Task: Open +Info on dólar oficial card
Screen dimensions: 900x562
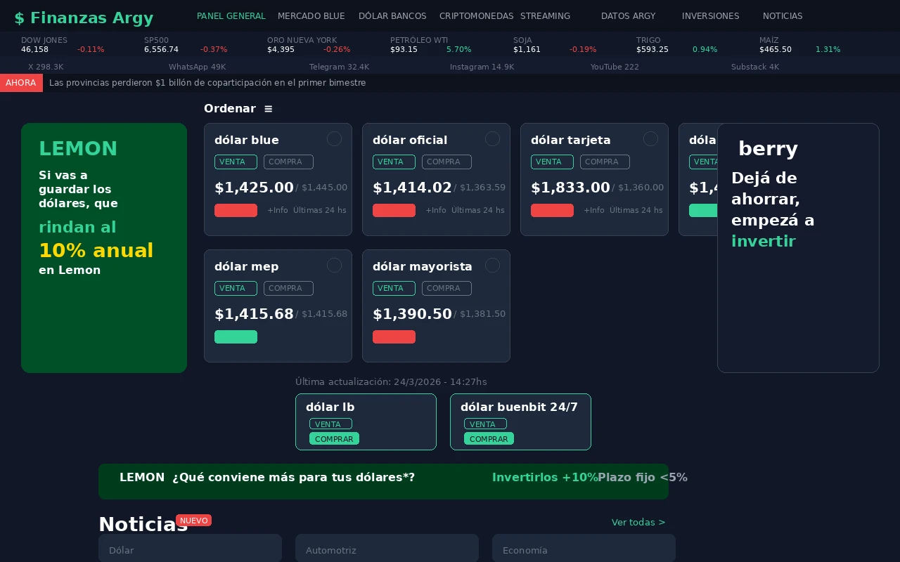Action: pos(436,210)
